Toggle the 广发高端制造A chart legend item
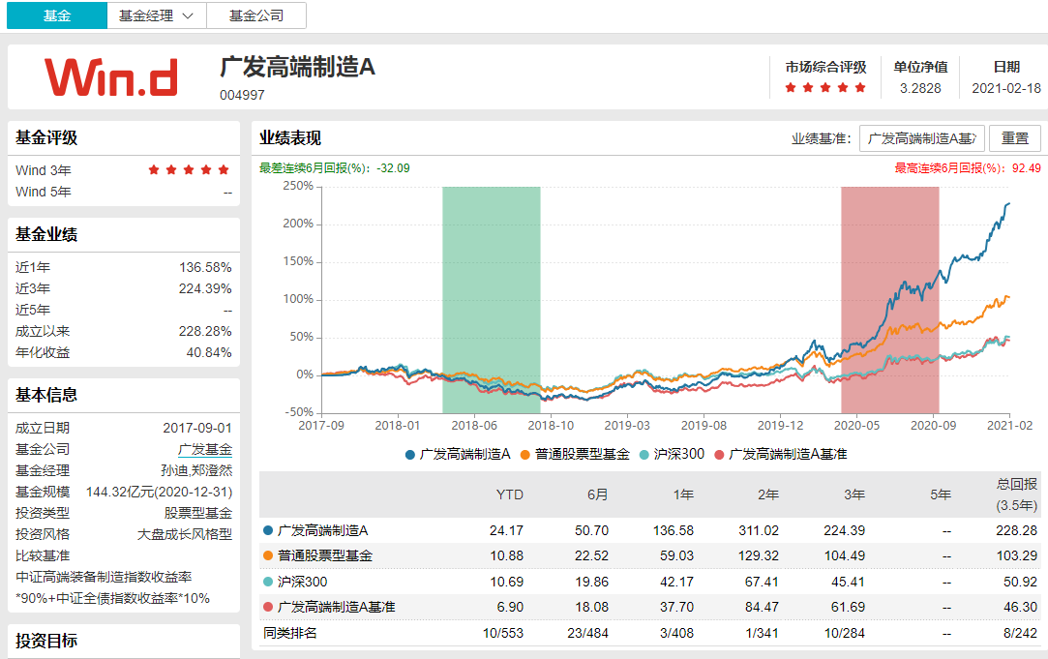1048x659 pixels. pyautogui.click(x=458, y=455)
